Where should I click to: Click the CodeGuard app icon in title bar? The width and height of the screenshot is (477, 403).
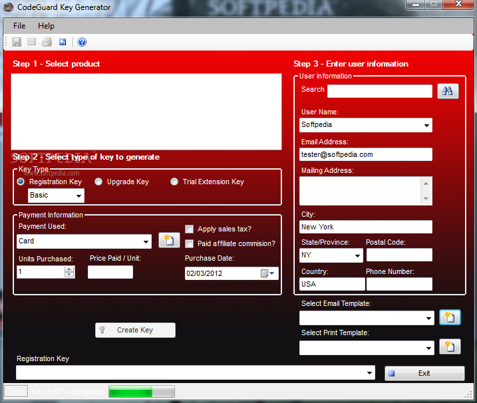coord(8,7)
